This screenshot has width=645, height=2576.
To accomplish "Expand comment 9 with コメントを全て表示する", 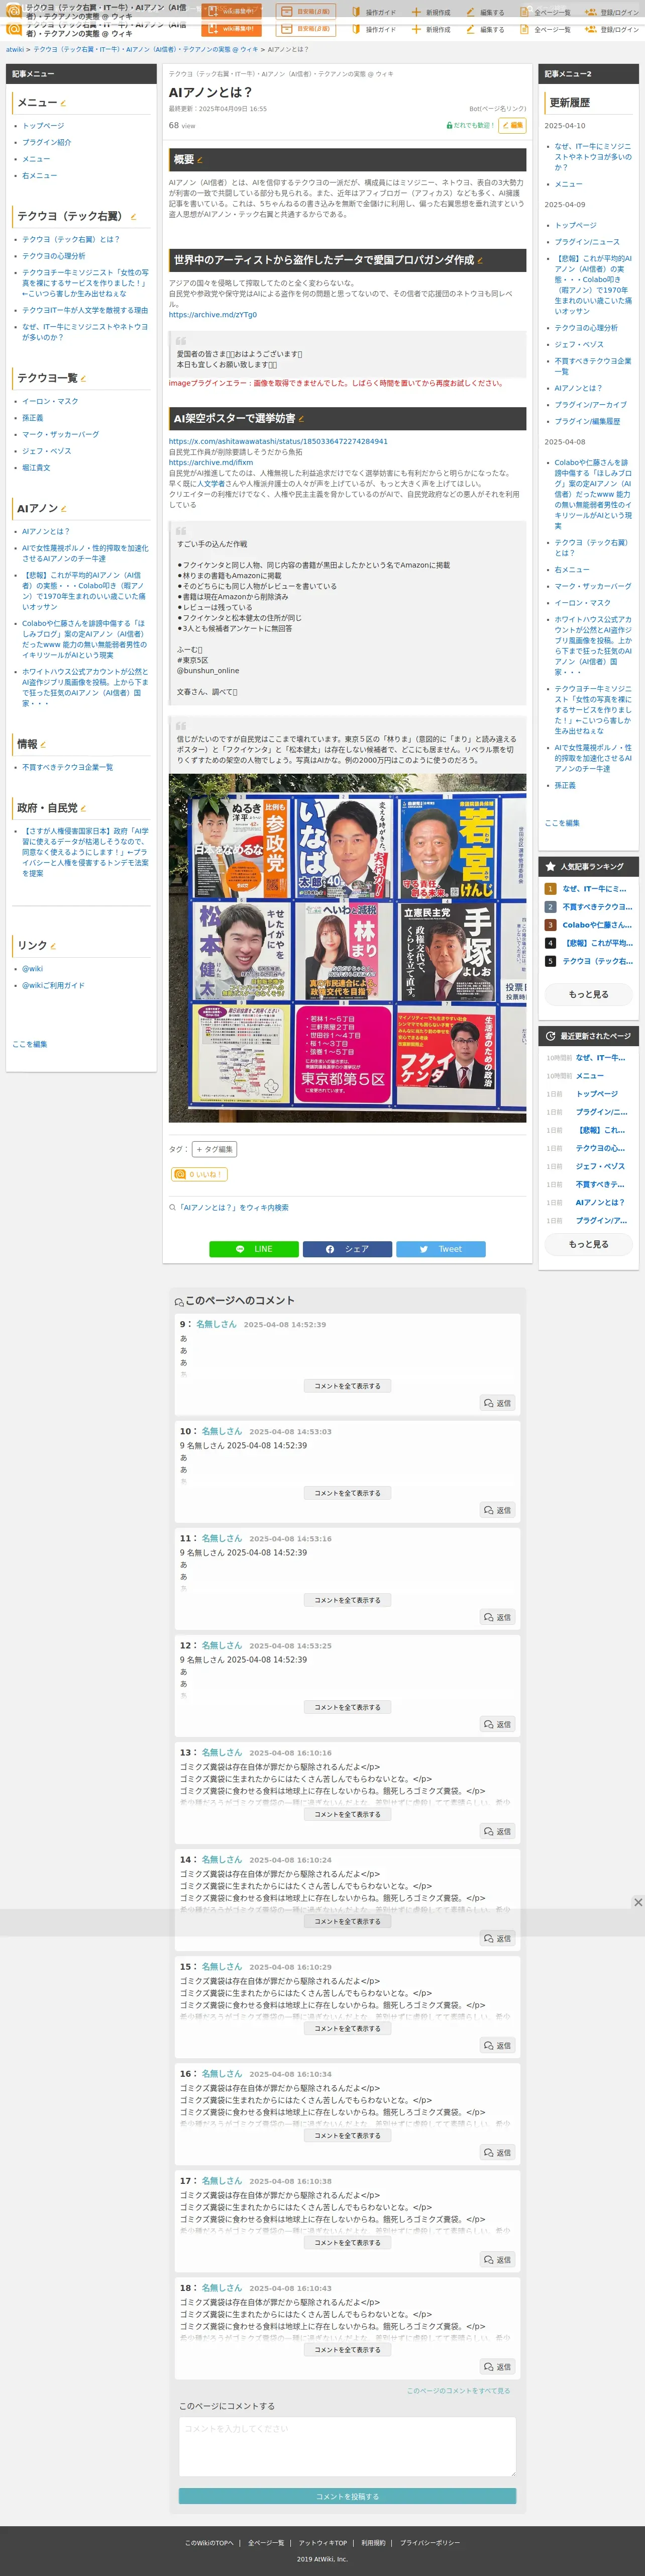I will tap(348, 1386).
